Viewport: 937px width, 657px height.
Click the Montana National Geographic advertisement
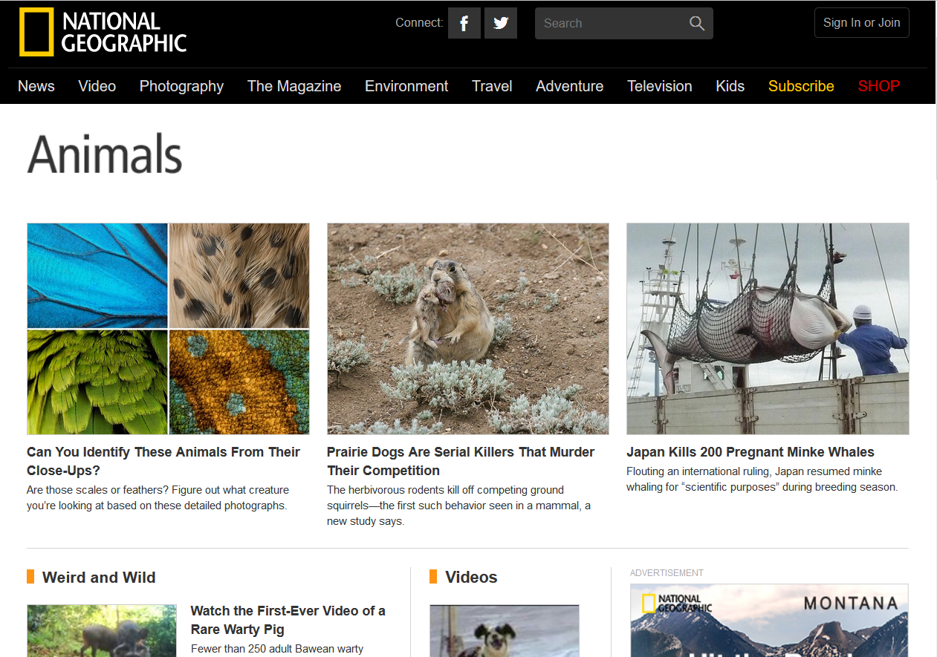pyautogui.click(x=769, y=621)
